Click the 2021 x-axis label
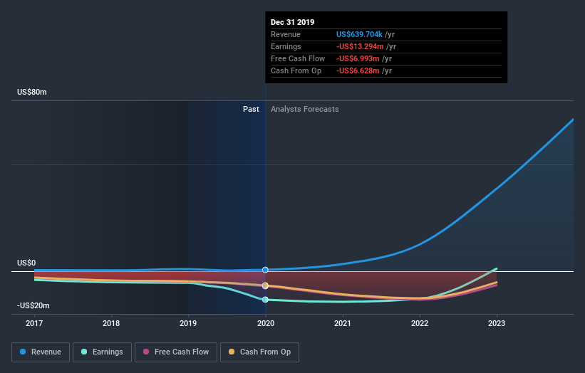 (343, 323)
